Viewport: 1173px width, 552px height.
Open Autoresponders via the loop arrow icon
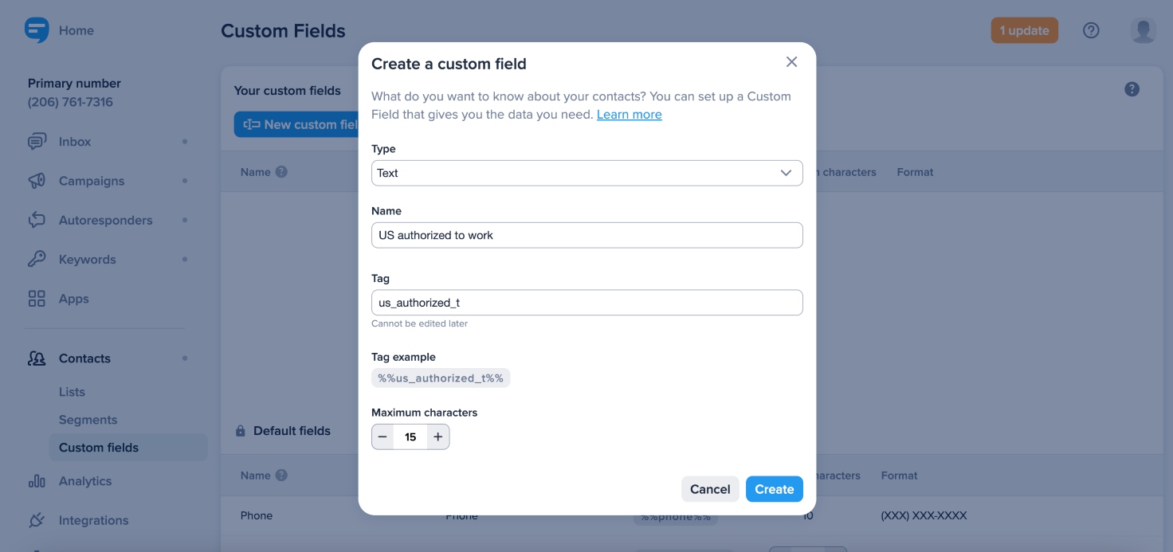[x=36, y=220]
